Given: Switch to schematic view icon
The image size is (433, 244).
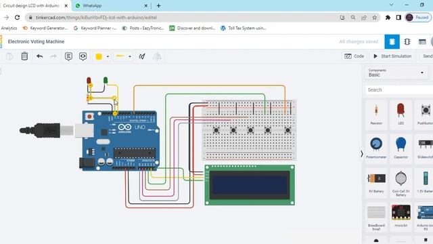Looking at the screenshot, I should point(407,42).
